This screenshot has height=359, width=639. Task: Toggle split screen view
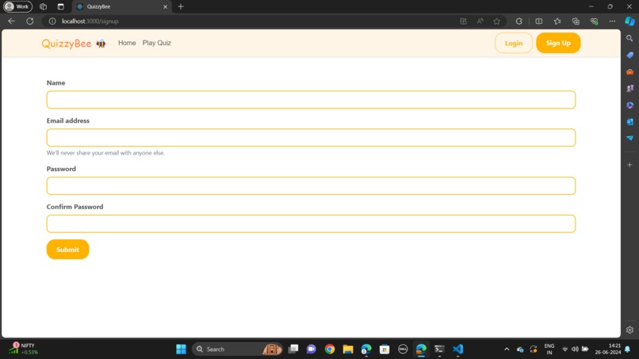(x=539, y=21)
